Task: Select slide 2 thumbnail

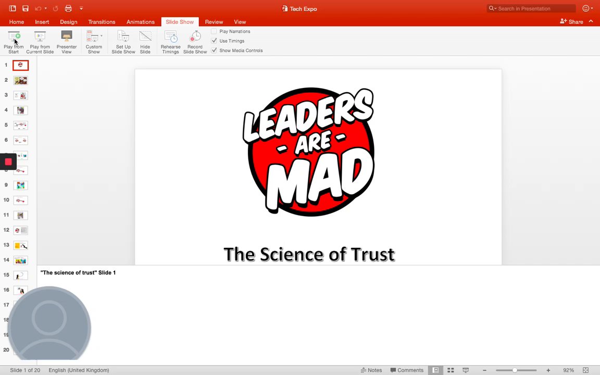Action: 21,80
